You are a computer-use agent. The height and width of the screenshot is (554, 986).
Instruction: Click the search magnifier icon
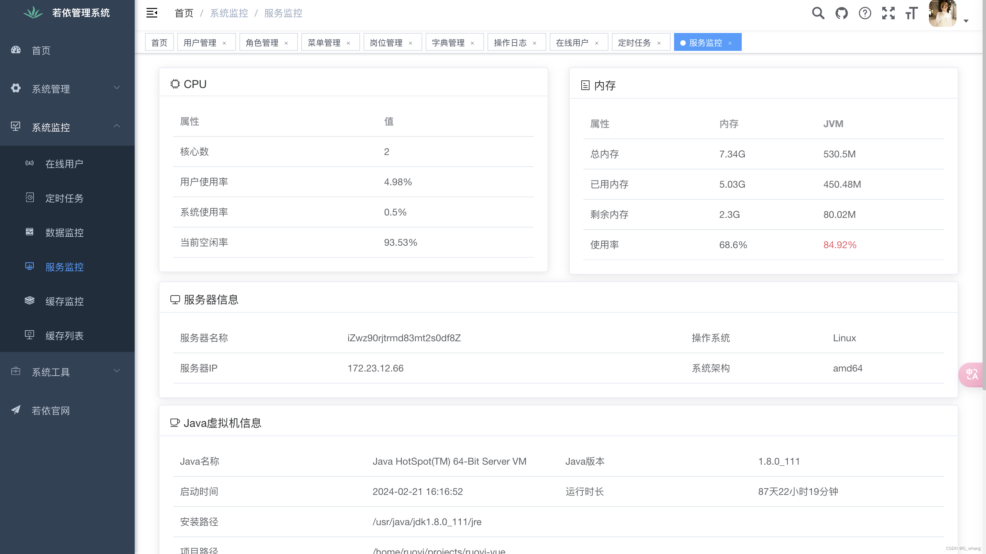tap(818, 13)
